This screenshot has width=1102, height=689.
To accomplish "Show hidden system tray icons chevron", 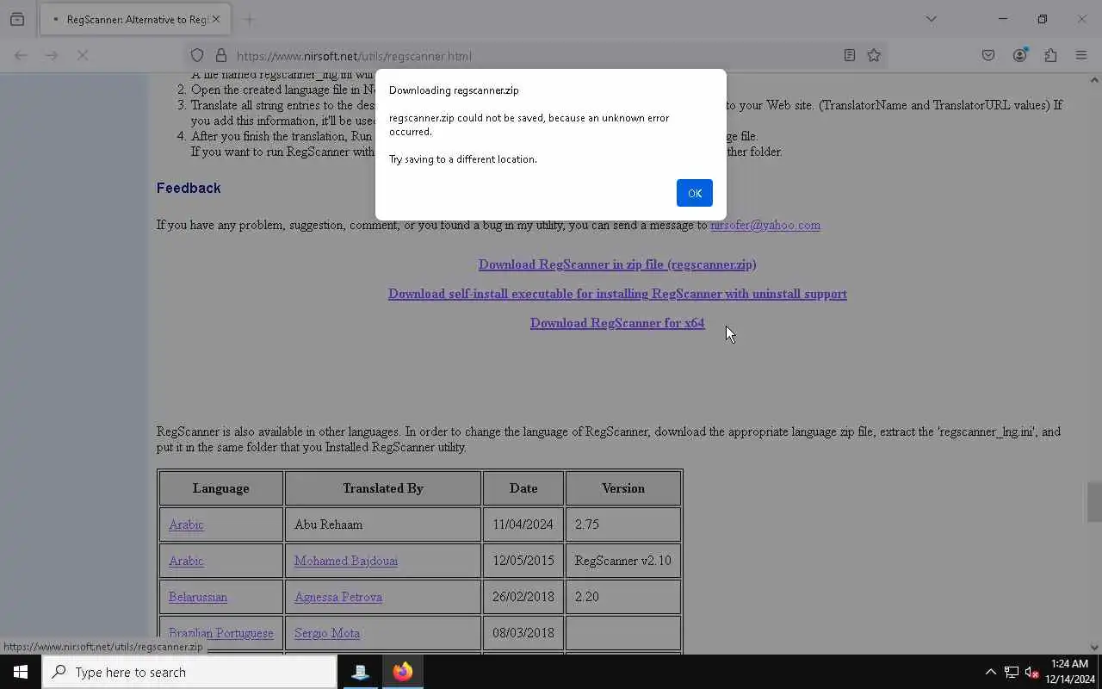I will click(990, 672).
